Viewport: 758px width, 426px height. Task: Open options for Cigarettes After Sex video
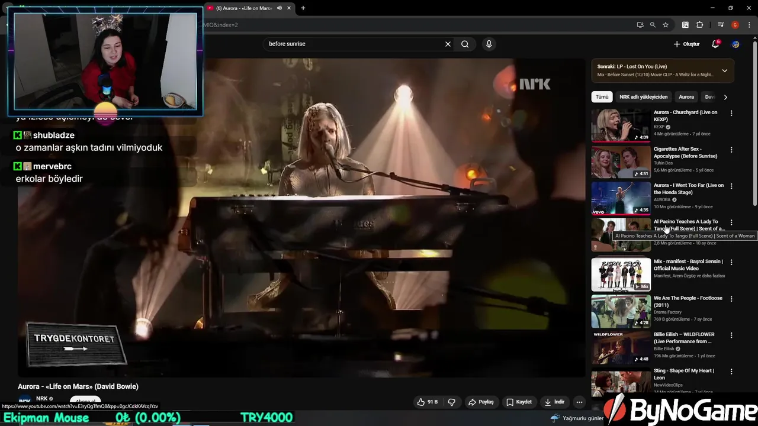coord(731,150)
